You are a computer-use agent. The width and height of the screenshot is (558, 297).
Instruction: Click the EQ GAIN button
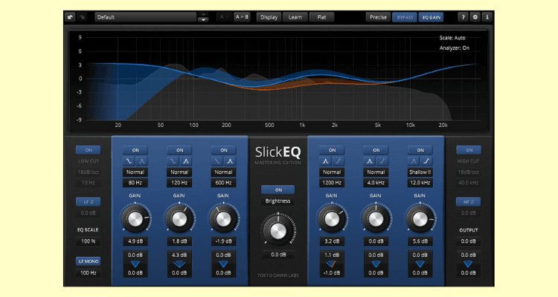(431, 17)
